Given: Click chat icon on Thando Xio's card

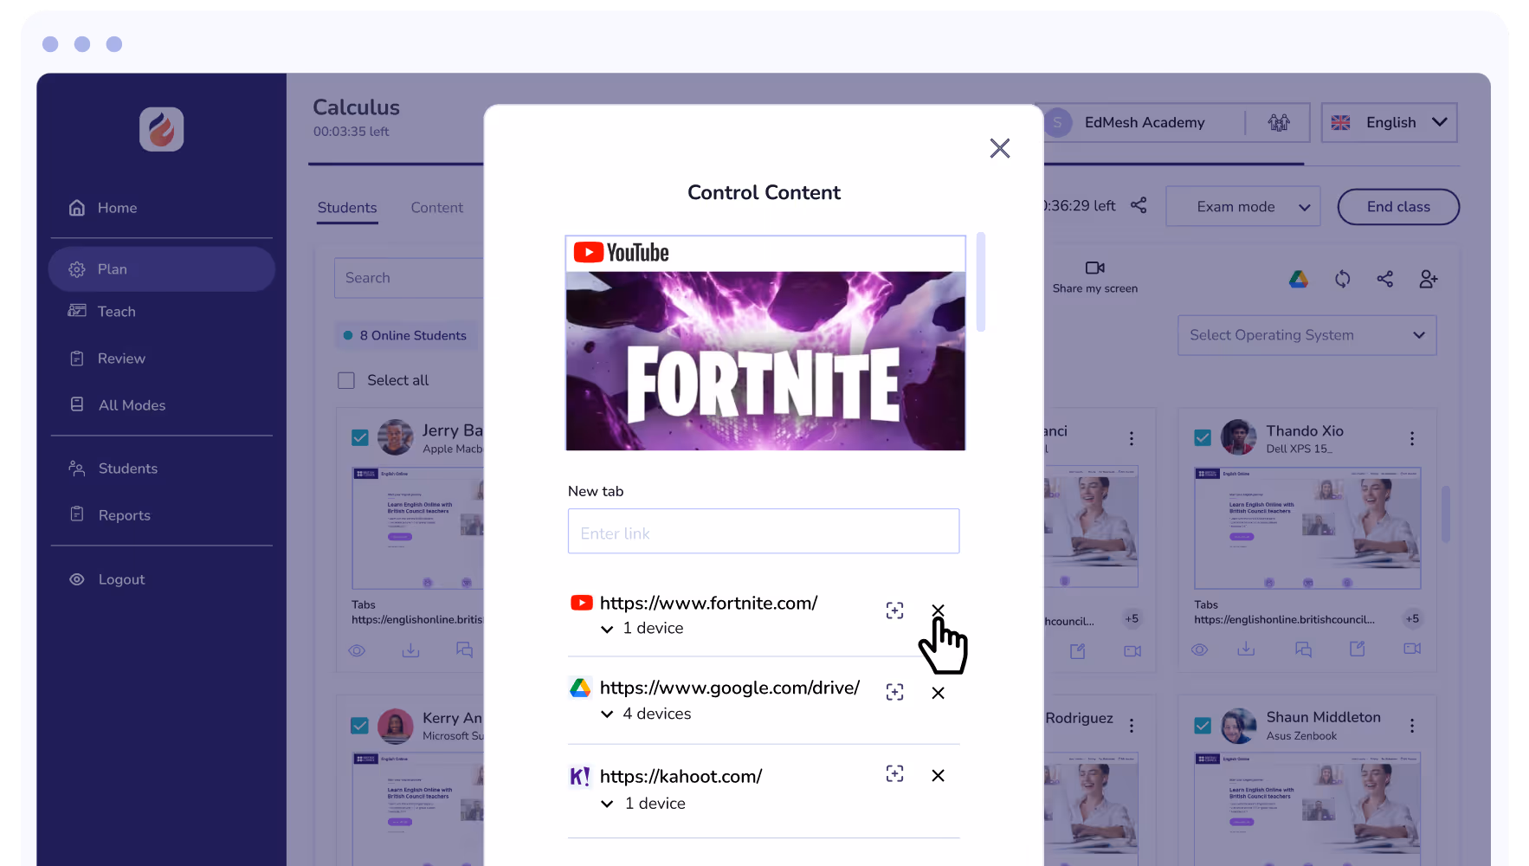Looking at the screenshot, I should 1303,649.
